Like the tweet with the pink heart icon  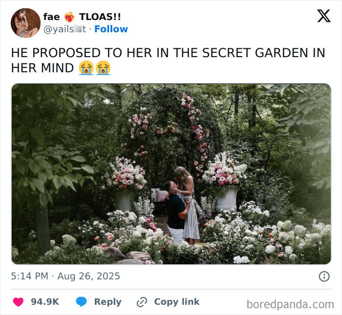click(19, 302)
